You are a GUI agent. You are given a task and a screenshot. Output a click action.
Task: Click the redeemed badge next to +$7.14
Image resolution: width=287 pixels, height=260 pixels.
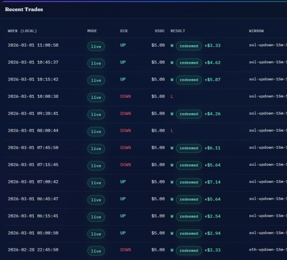tap(189, 183)
